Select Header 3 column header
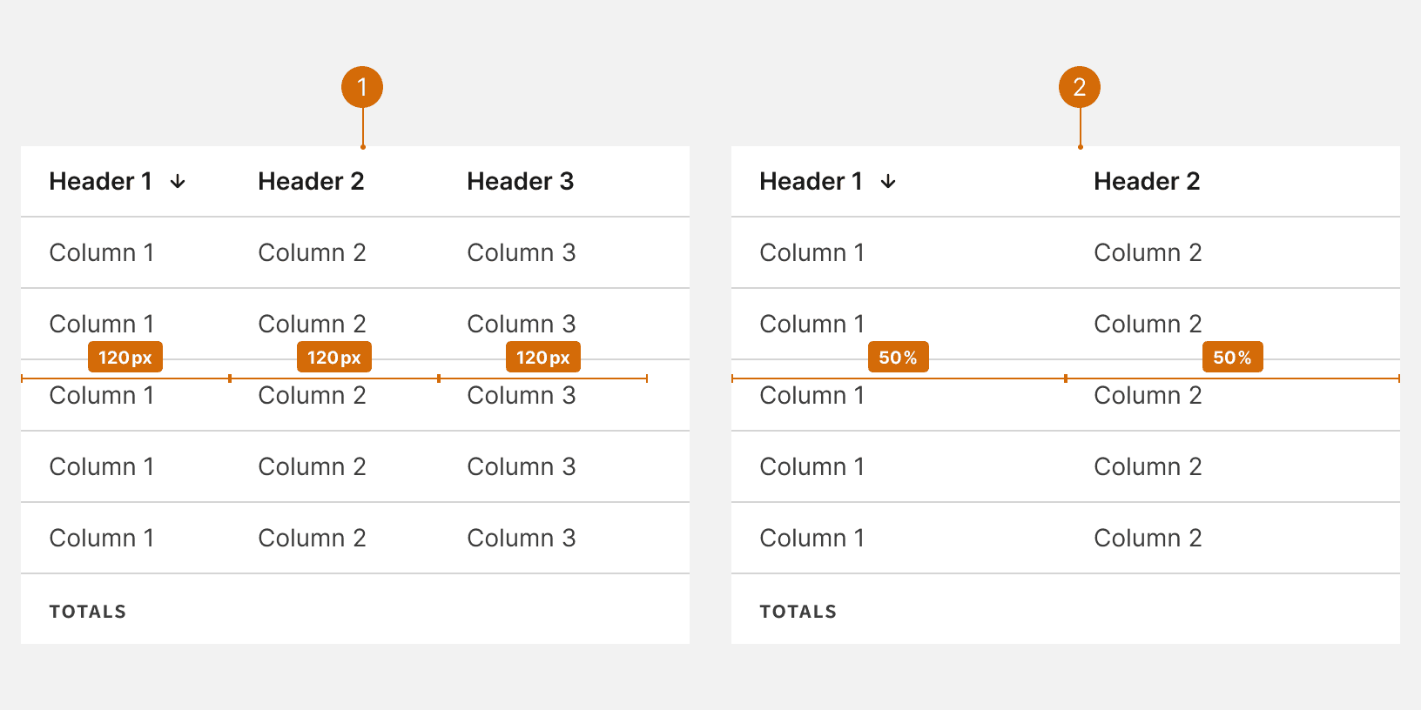The height and width of the screenshot is (710, 1421). (x=520, y=181)
